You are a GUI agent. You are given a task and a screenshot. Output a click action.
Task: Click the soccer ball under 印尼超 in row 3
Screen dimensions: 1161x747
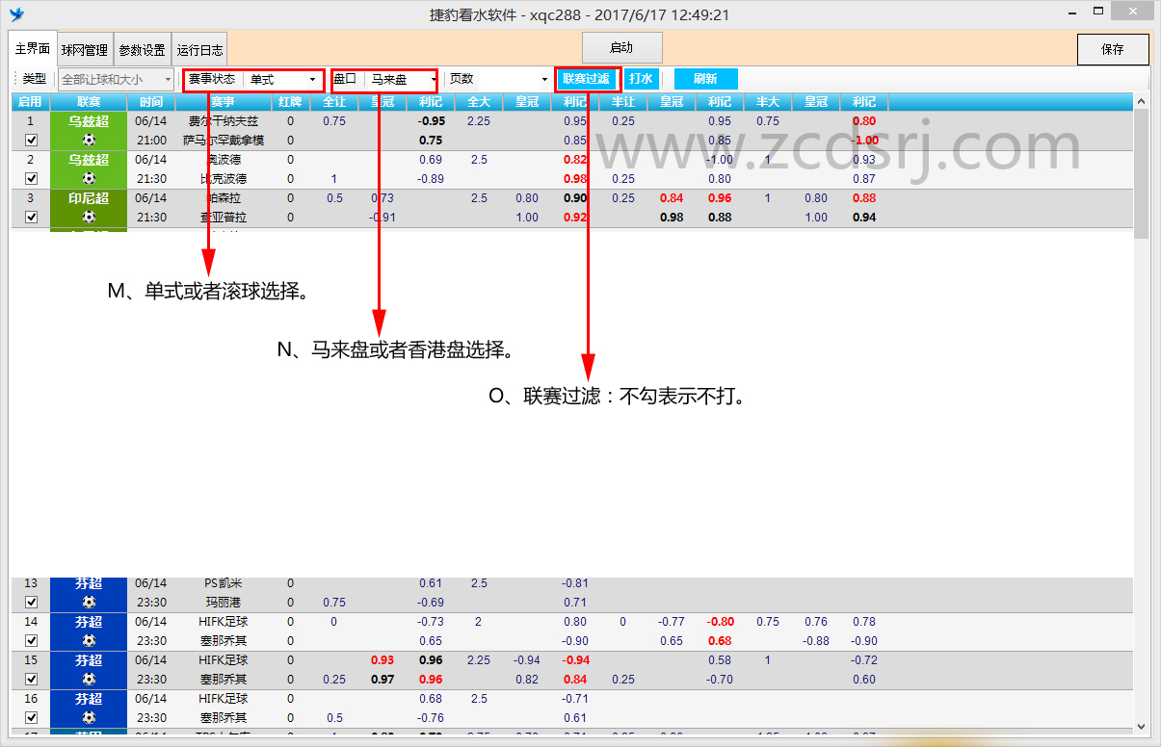tap(89, 217)
